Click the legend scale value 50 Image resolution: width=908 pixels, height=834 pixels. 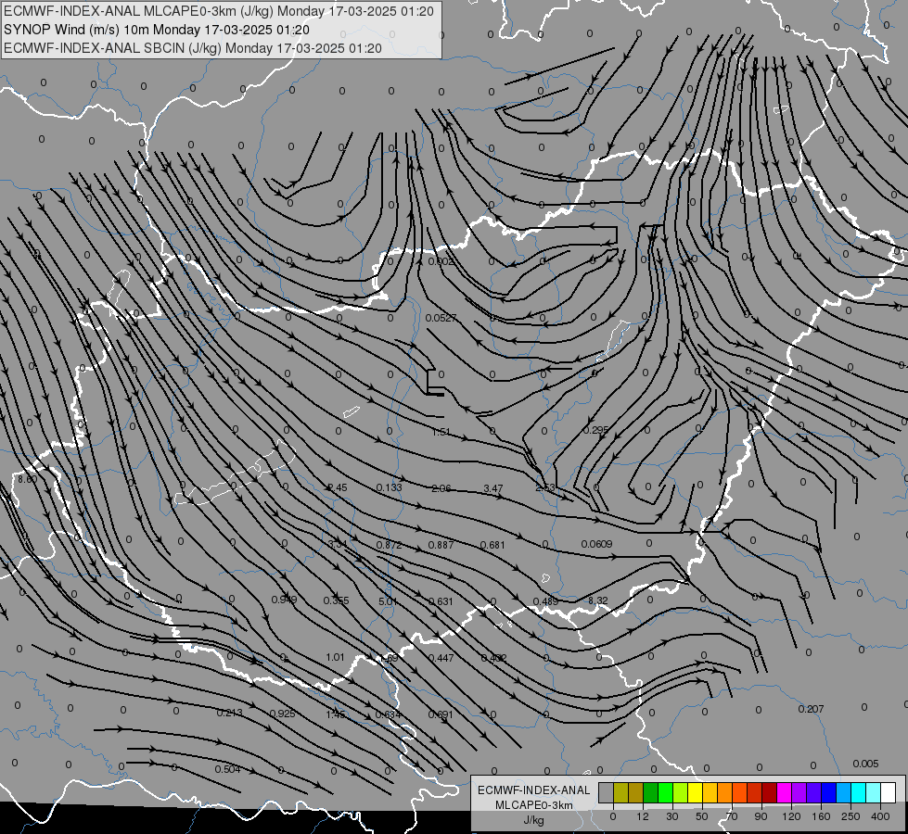tap(702, 816)
